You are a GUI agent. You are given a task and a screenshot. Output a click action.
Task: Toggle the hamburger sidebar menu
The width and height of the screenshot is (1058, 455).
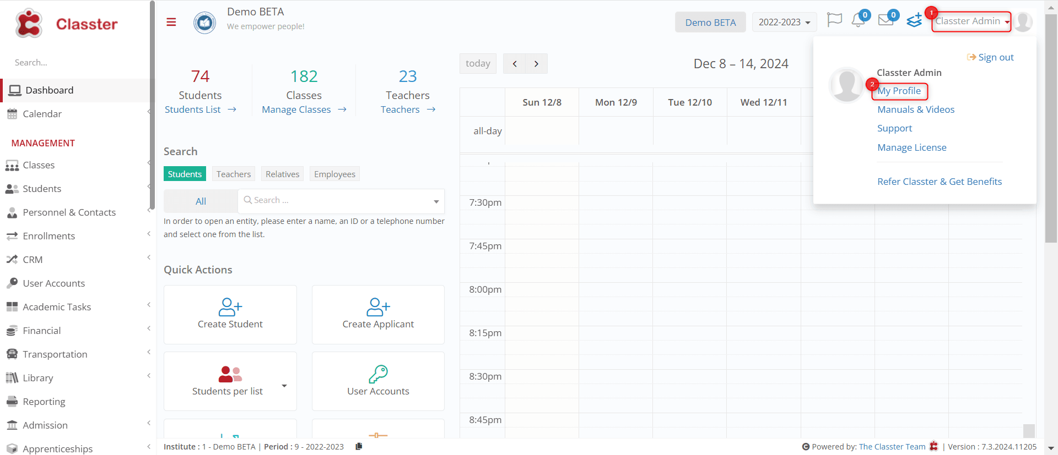171,22
